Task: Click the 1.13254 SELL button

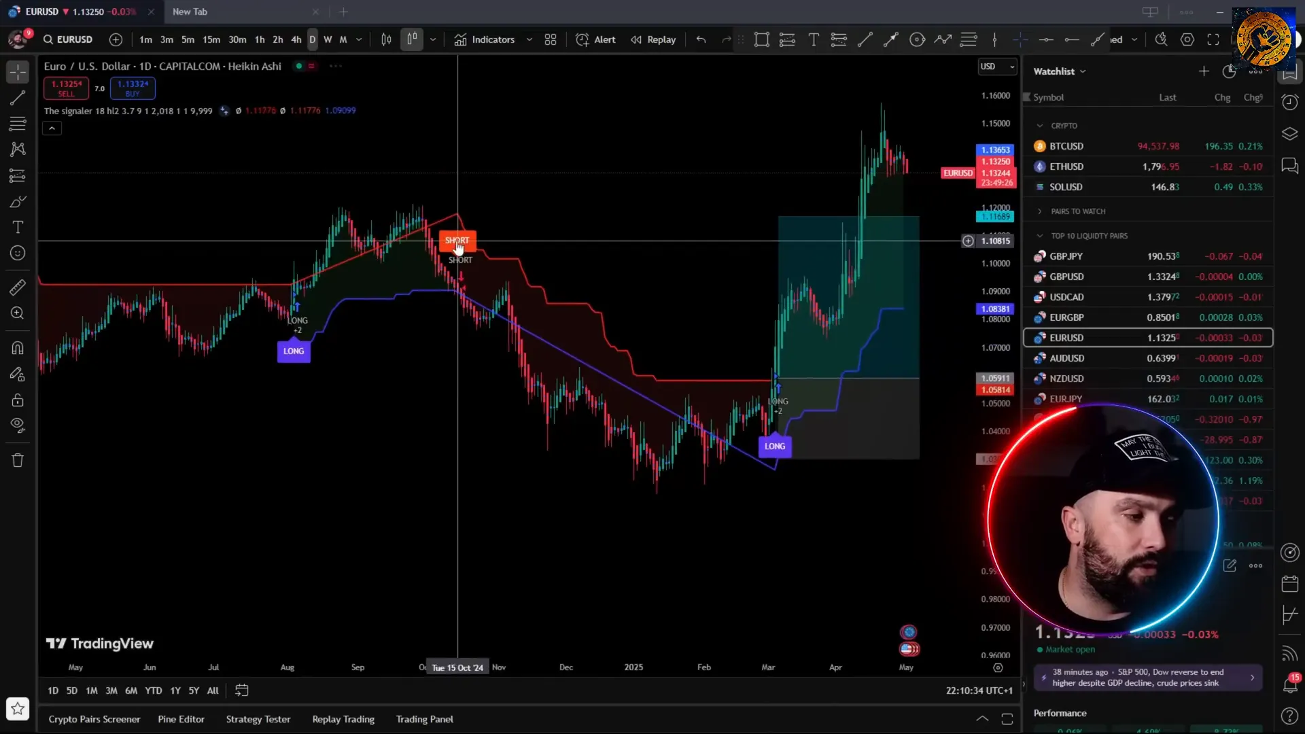Action: click(66, 88)
